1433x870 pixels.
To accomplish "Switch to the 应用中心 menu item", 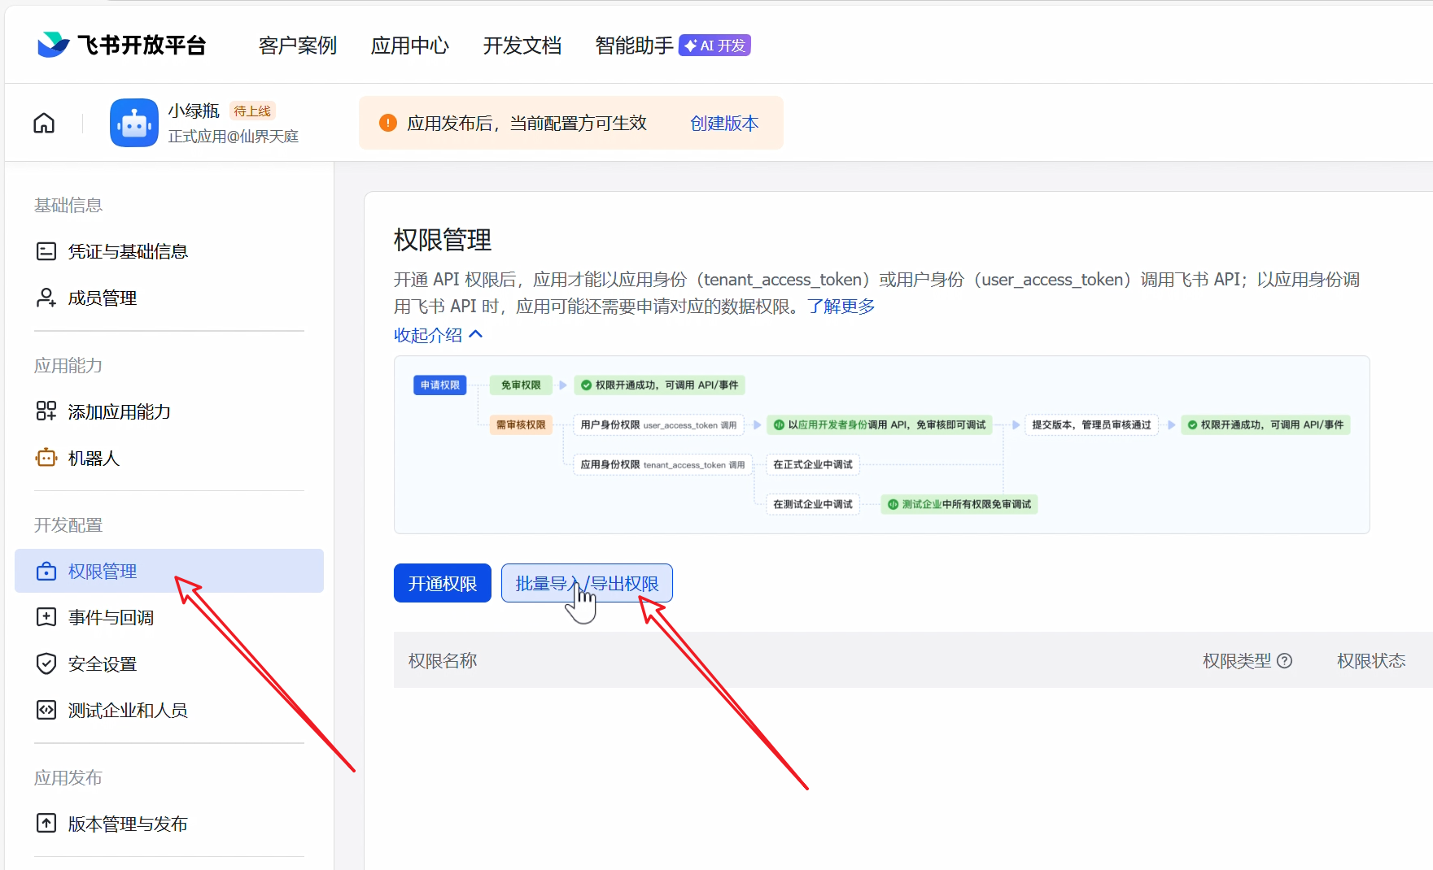I will 410,46.
